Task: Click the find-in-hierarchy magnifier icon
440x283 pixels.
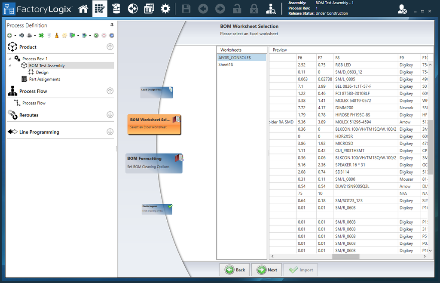Action: click(x=271, y=9)
